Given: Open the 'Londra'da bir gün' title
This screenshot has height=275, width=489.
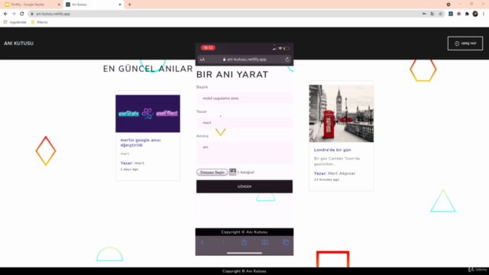Looking at the screenshot, I should click(x=332, y=150).
